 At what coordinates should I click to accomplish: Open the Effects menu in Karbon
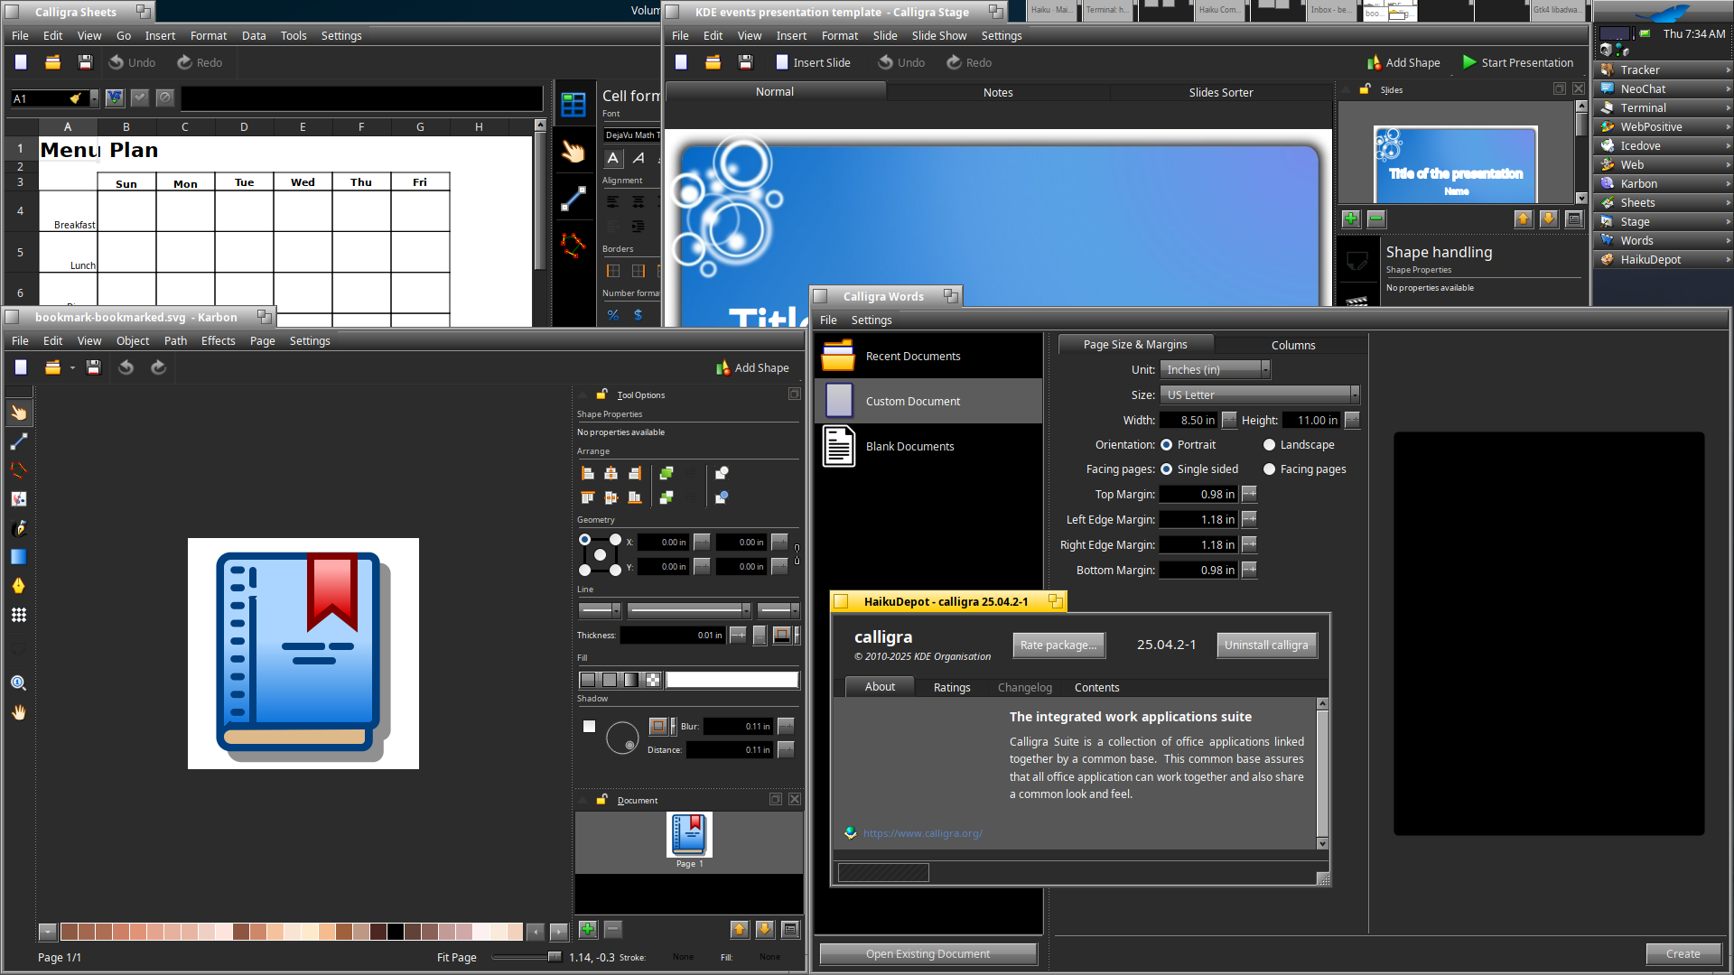click(218, 341)
